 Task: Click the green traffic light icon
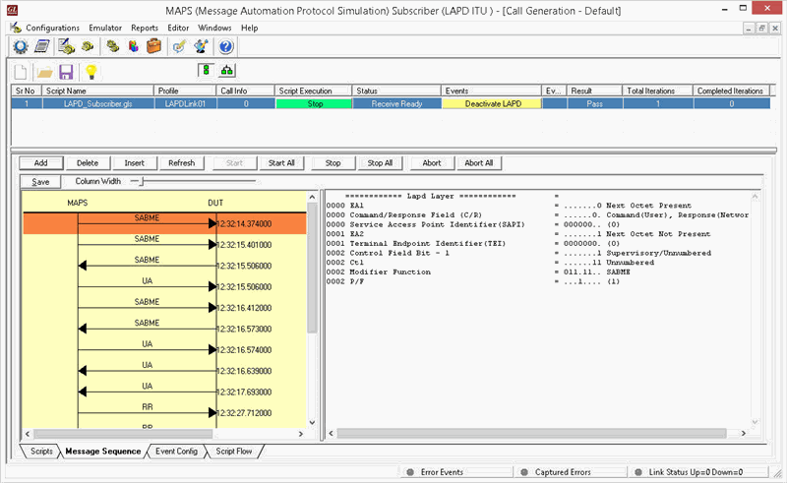[x=206, y=70]
